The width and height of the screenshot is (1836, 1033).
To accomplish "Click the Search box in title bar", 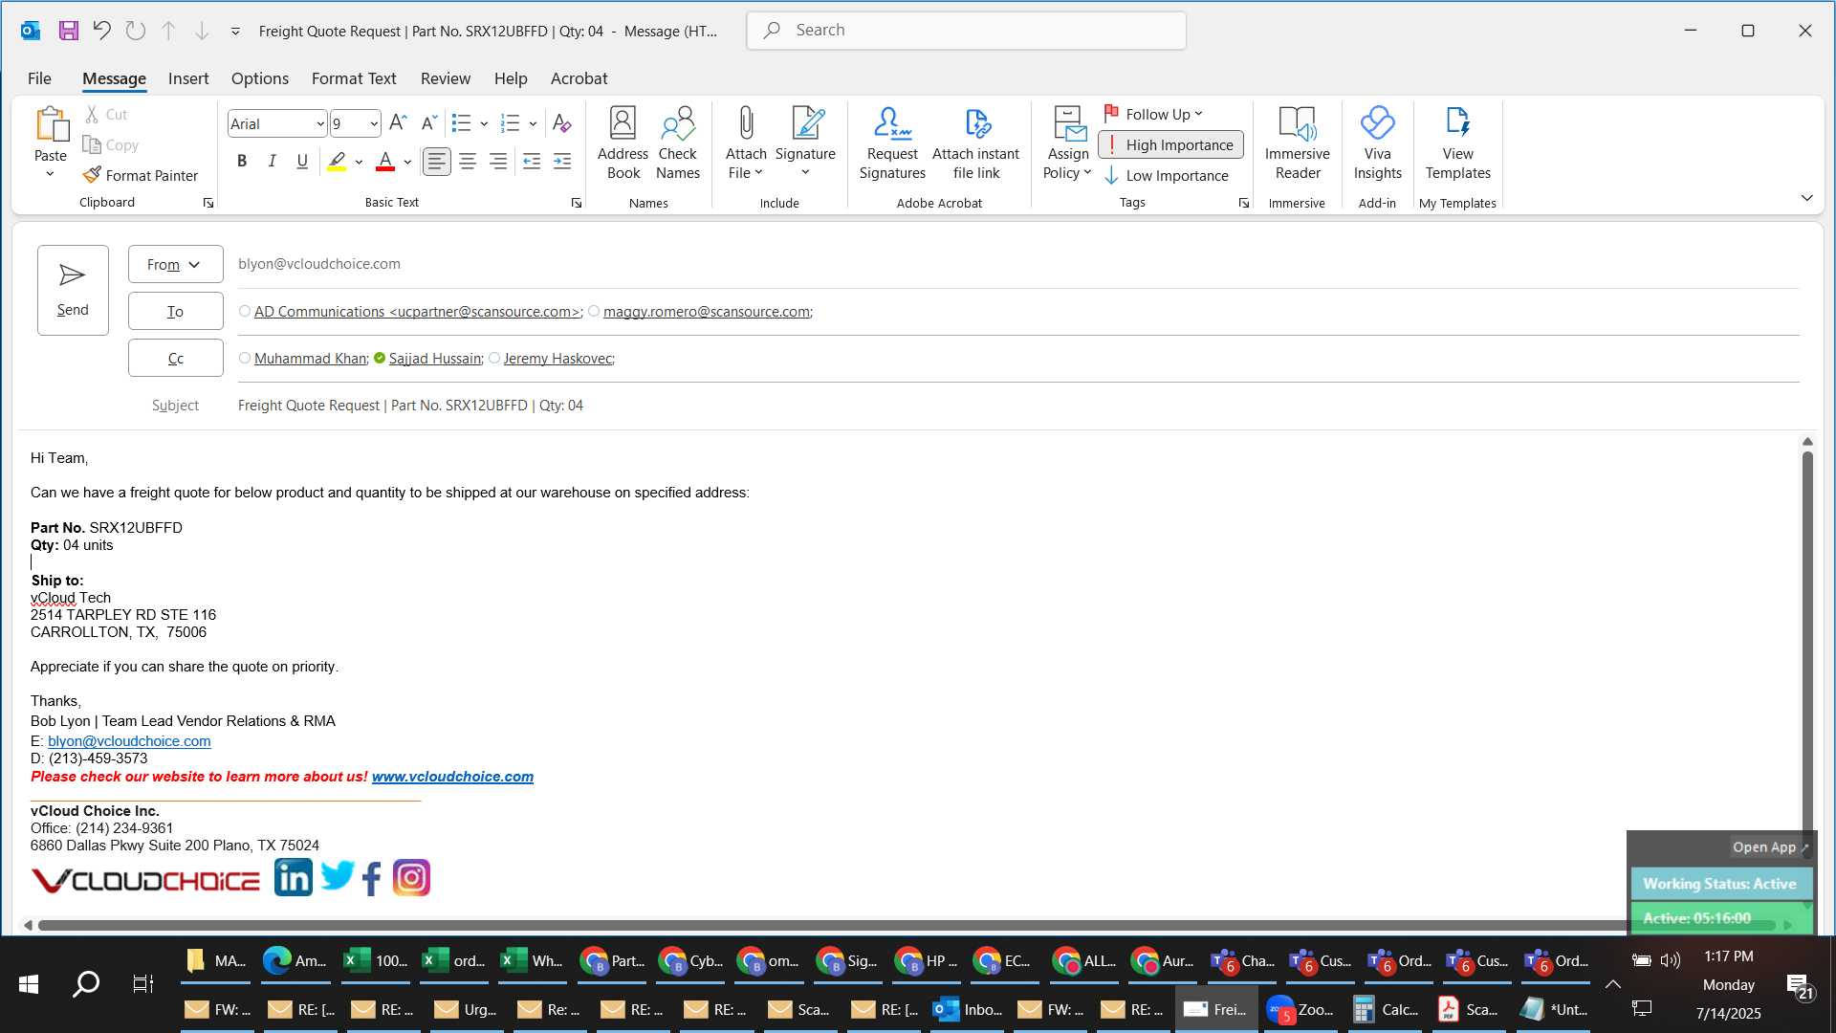I will point(966,31).
